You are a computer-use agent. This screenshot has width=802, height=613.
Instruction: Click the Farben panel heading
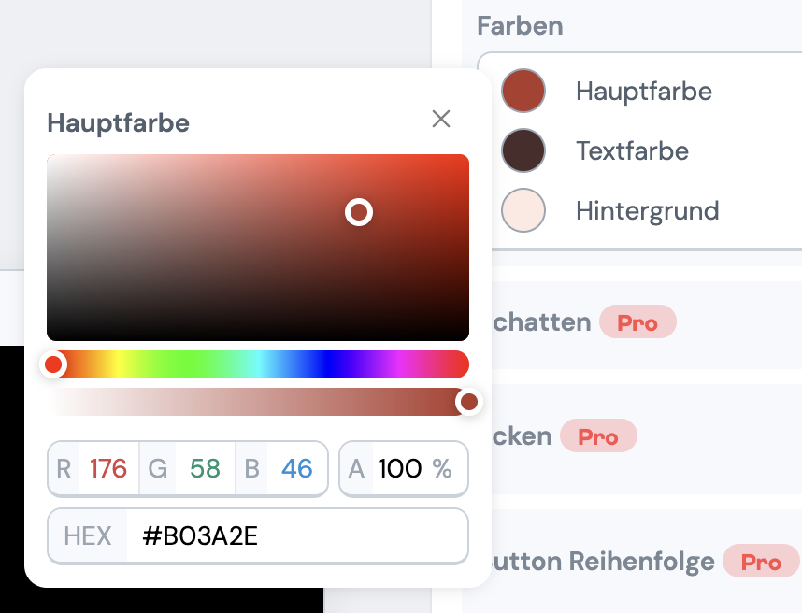coord(520,26)
